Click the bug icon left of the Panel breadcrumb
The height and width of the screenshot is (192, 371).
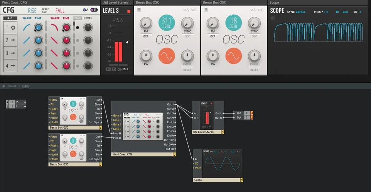point(4,86)
